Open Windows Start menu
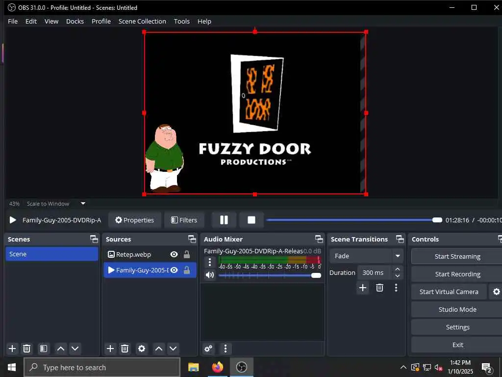Viewport: 502px width, 377px height. click(x=12, y=367)
